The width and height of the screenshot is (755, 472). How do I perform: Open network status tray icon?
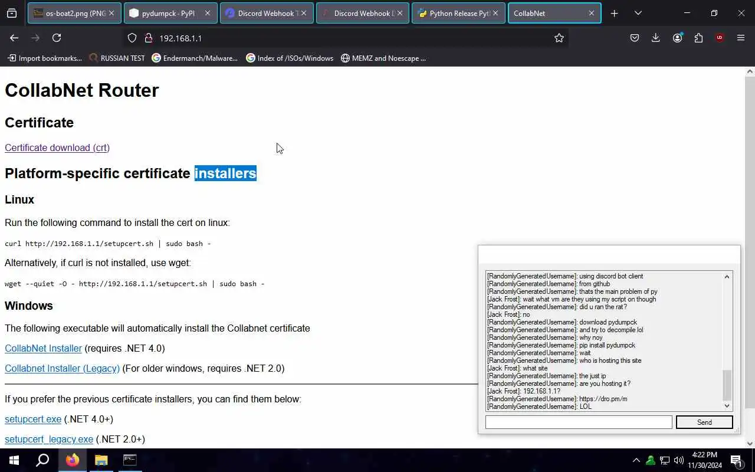click(x=664, y=460)
